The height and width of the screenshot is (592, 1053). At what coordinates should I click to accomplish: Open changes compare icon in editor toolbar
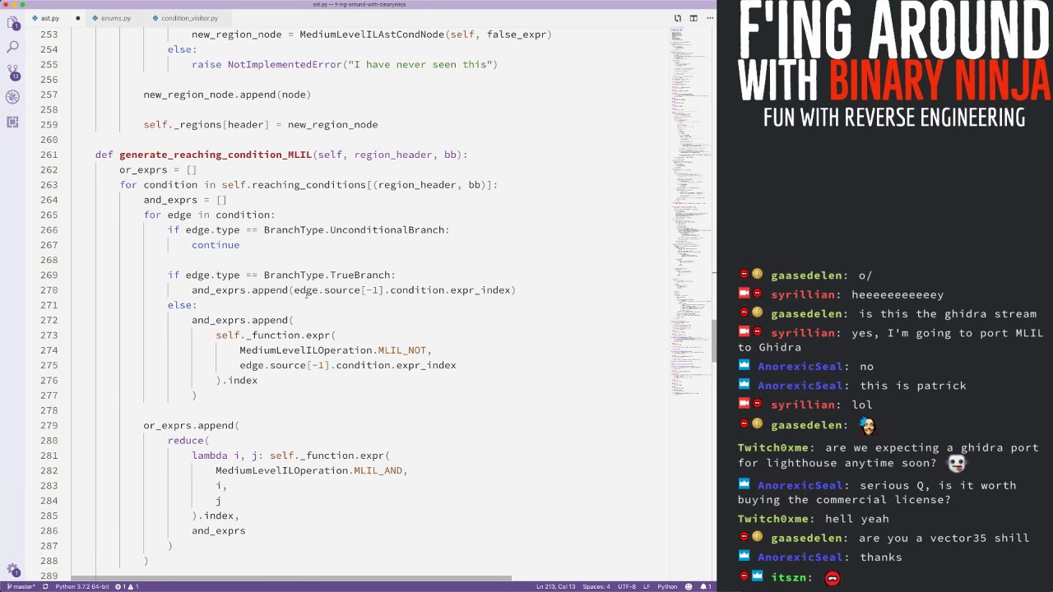[678, 18]
